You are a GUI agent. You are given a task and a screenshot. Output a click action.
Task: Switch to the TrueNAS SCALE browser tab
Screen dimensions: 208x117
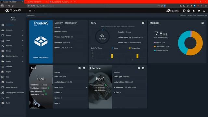pyautogui.click(x=61, y=2)
